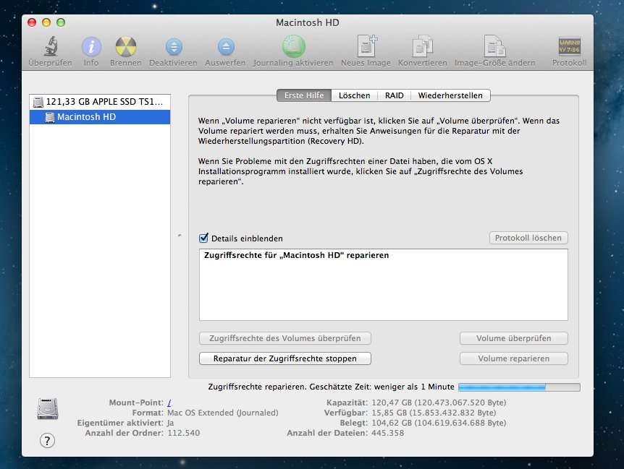Screen dimensions: 624x469
Task: Switch to the Erste Hilfe tab
Action: 304,95
